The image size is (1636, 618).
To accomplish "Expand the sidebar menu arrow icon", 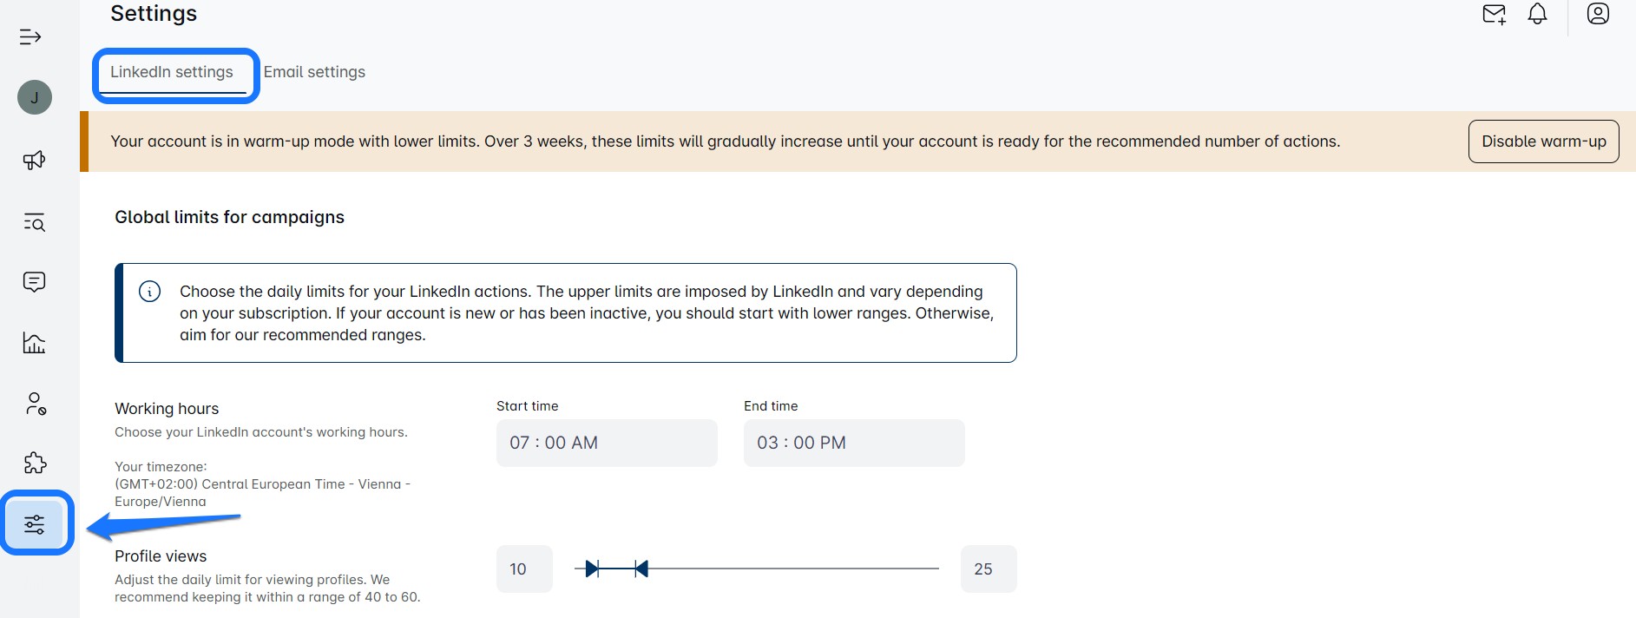I will pos(30,36).
